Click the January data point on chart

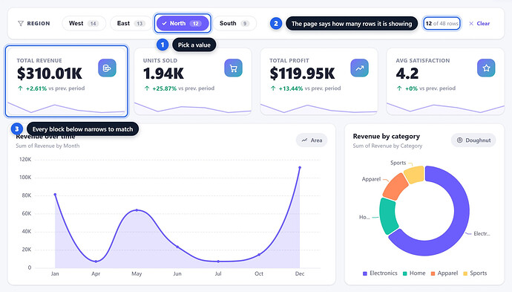coord(55,195)
